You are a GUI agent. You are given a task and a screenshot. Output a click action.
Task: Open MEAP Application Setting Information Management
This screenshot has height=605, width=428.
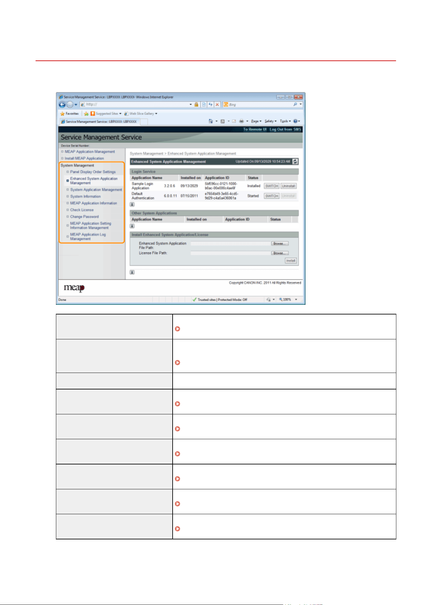pos(91,226)
